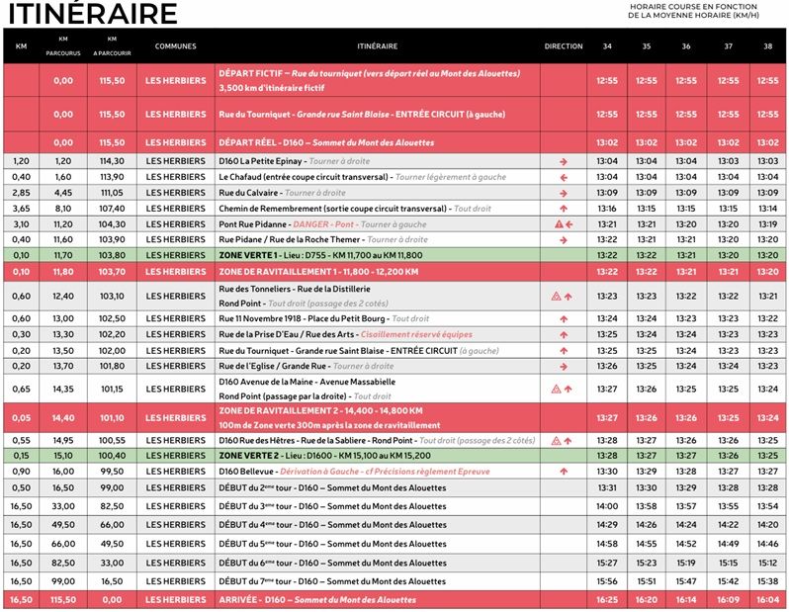
Task: Click the KM A PARCOURIR column header
Action: click(112, 45)
